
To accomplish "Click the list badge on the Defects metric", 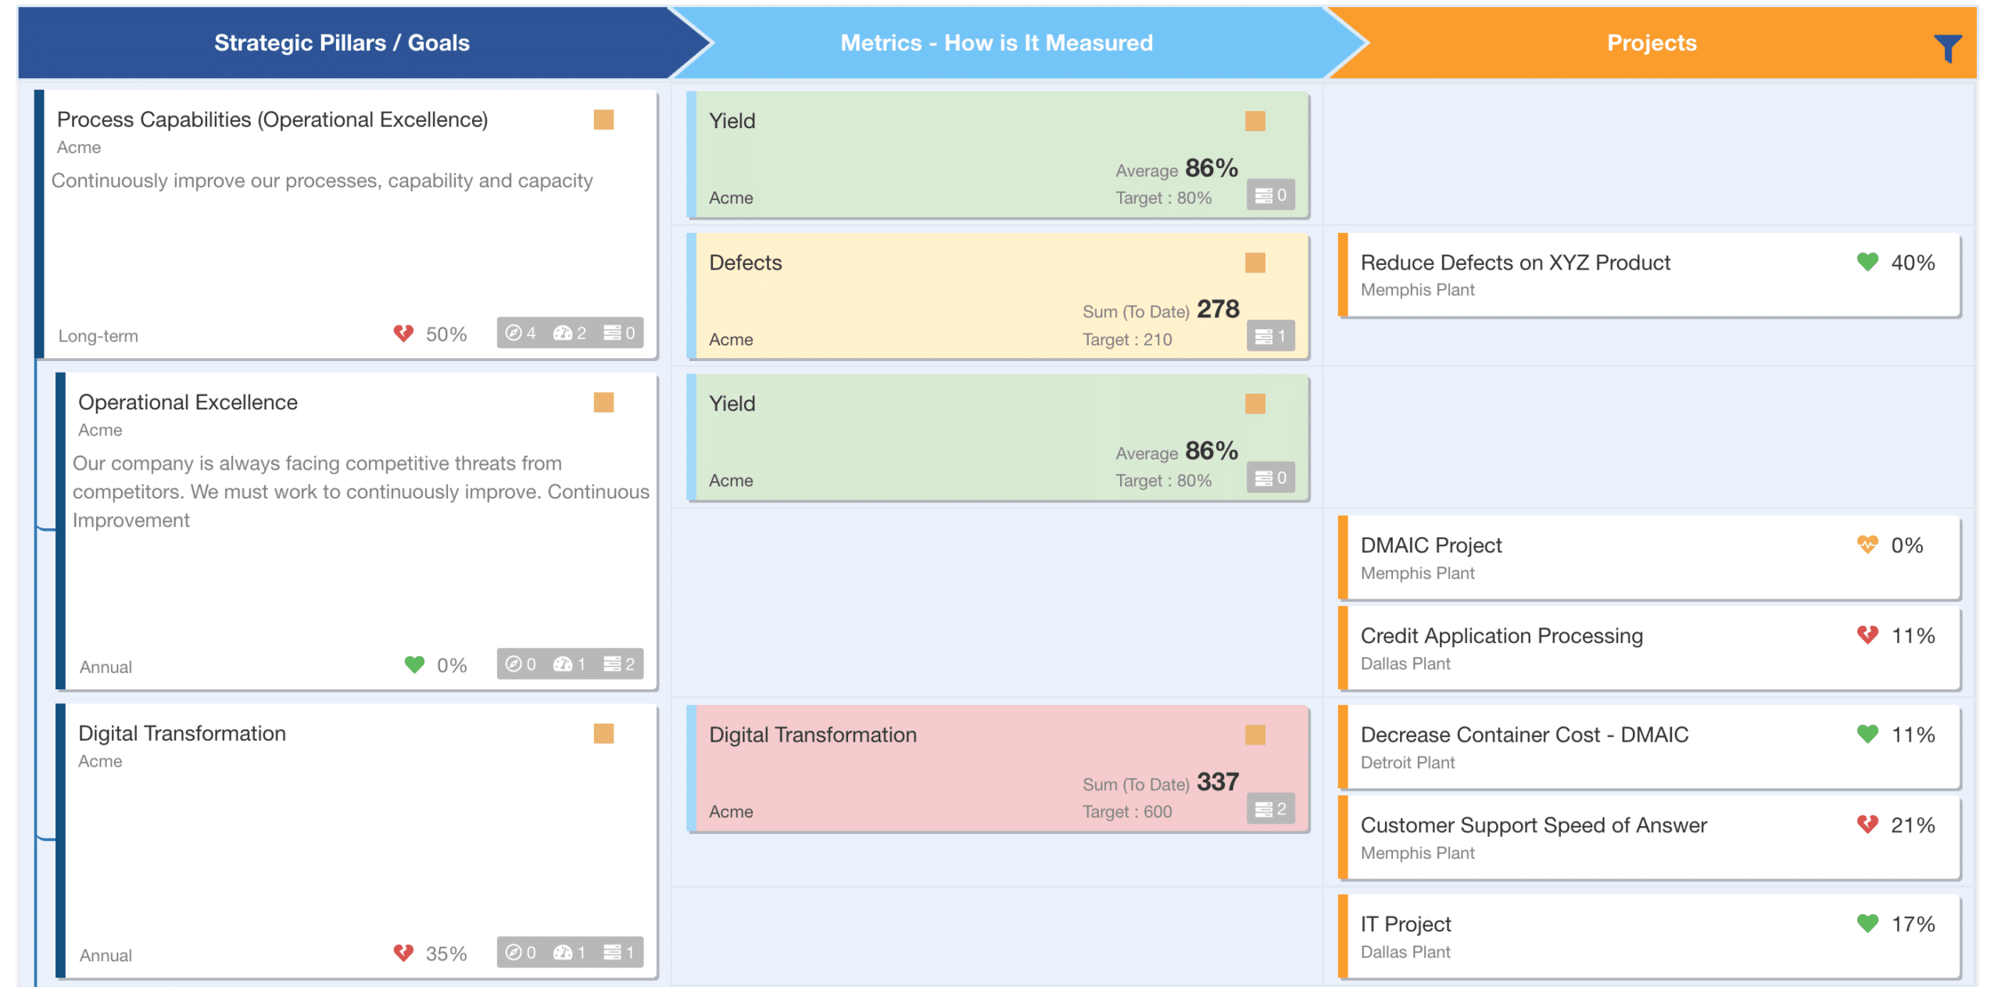I will (x=1271, y=336).
